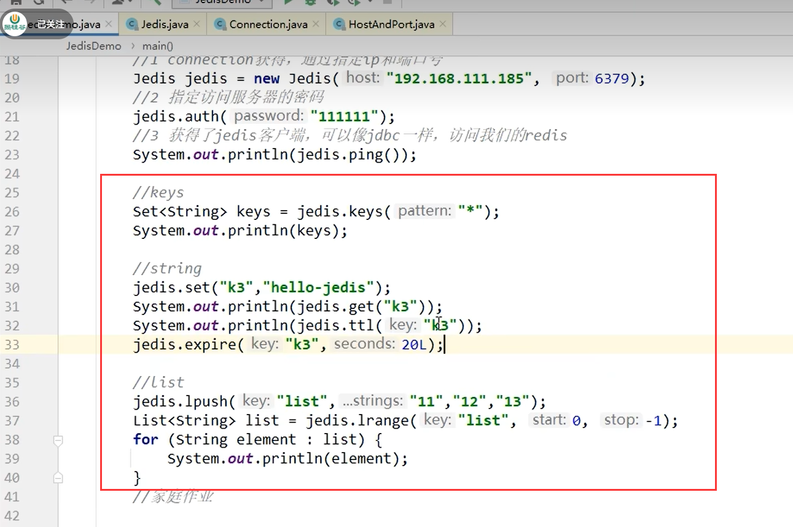
Task: Click the "11" string on line 36
Action: click(x=426, y=402)
